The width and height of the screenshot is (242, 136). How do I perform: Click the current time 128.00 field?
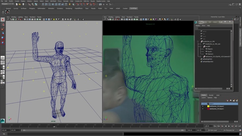tap(208, 126)
